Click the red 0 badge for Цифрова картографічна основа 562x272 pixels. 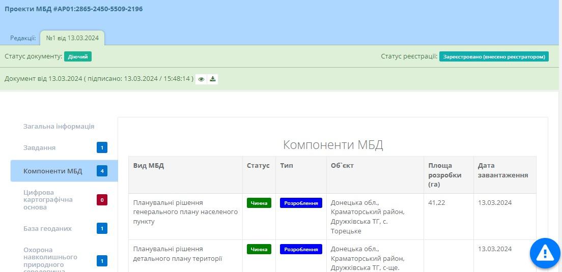click(102, 200)
